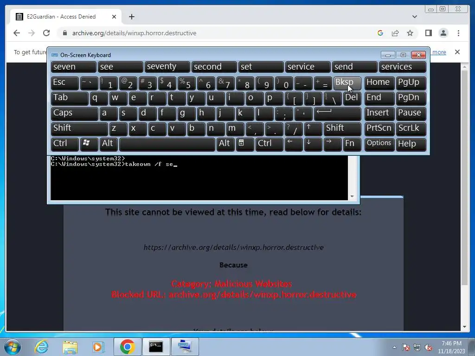Toggle the Caps key
Viewport: 475px width, 356px height.
click(75, 114)
